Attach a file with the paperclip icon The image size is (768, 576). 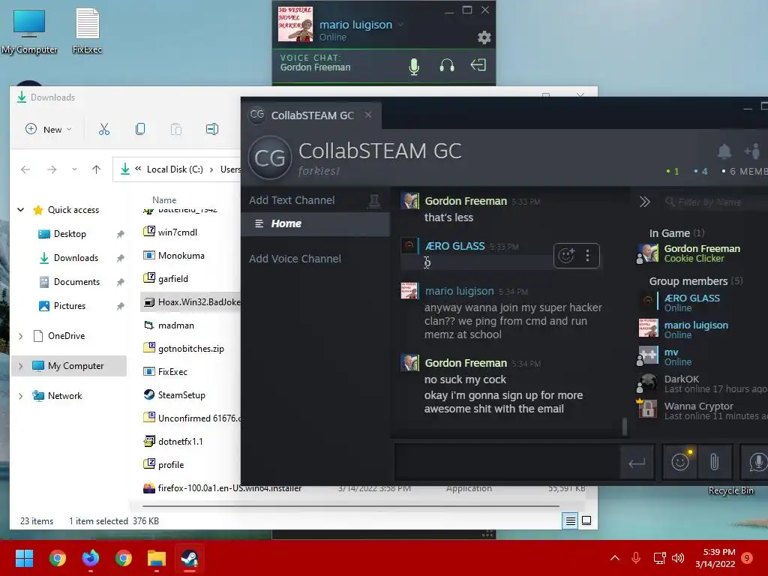coord(715,462)
